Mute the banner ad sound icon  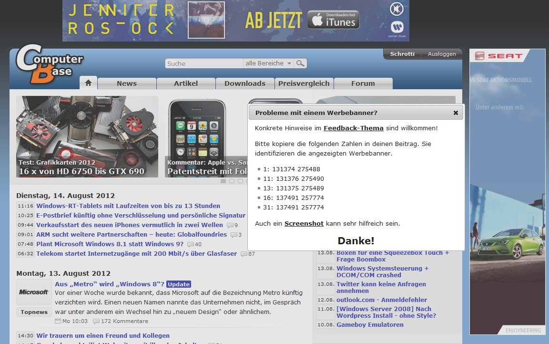pos(396,9)
